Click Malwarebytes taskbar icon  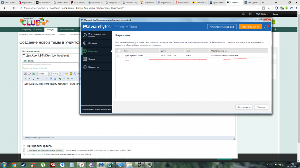[x=101, y=165]
